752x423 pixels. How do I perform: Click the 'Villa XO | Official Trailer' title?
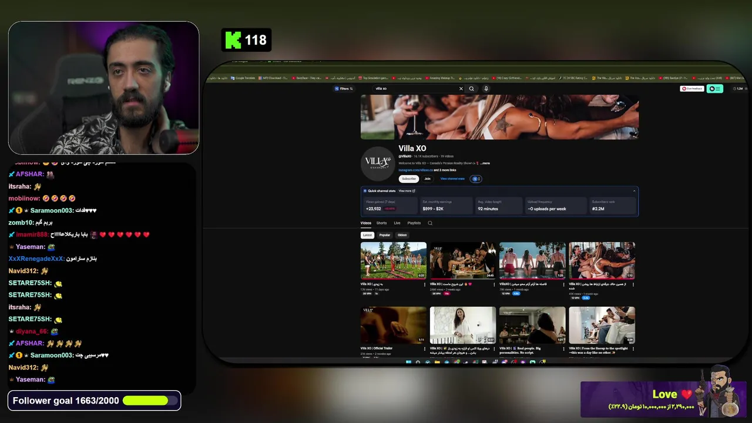(377, 348)
